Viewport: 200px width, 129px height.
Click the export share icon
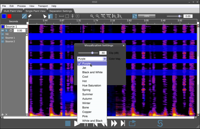coord(132,123)
